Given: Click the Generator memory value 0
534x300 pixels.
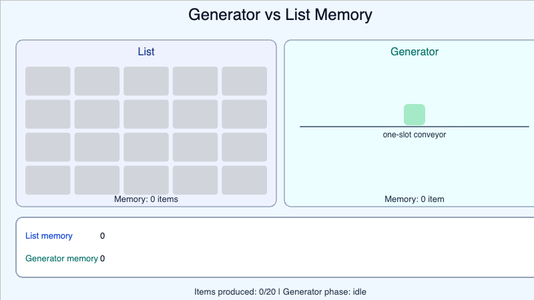Looking at the screenshot, I should [103, 259].
